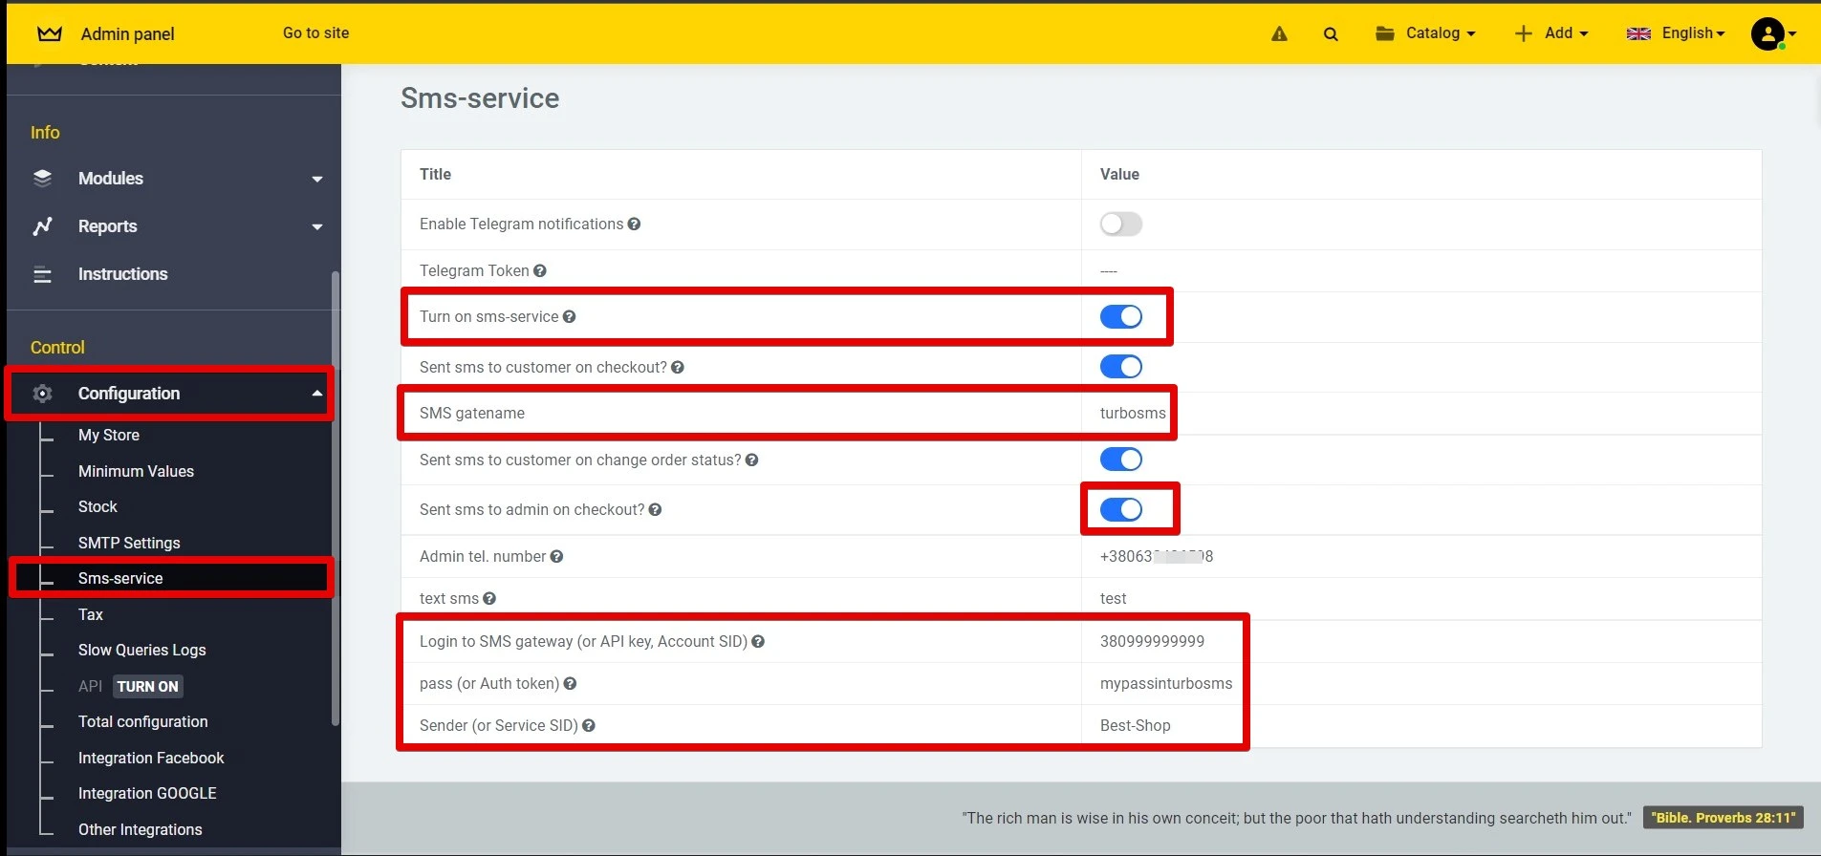This screenshot has height=856, width=1821.
Task: Disable the Turn on sms-service switch
Action: point(1120,317)
